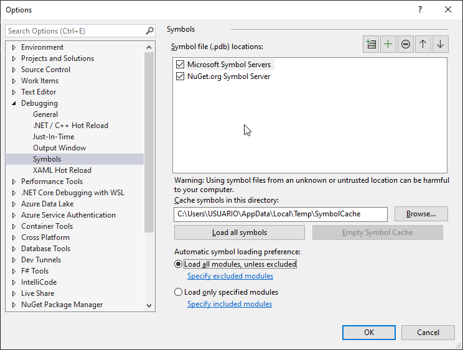Open Output Window settings page
Screen dimensions: 463x350
pos(59,148)
